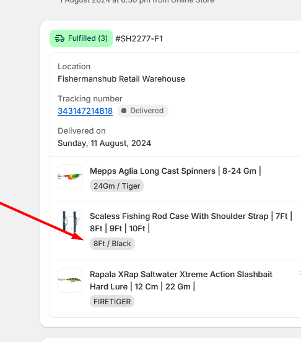Click the gray dot icon beside Delivered
The width and height of the screenshot is (301, 342).
coord(124,111)
